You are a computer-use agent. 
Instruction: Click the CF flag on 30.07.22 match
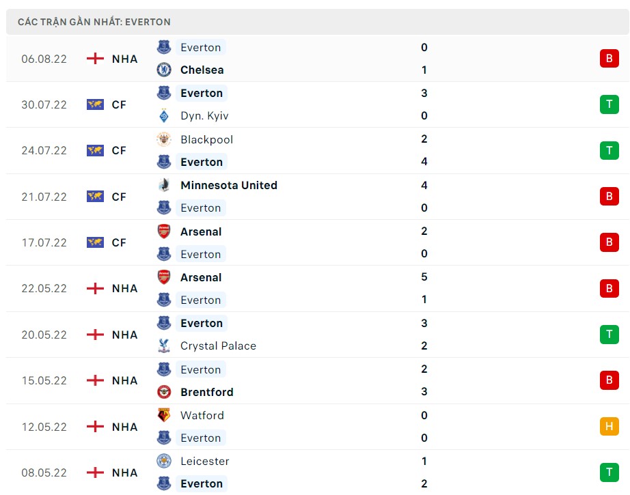pyautogui.click(x=95, y=104)
